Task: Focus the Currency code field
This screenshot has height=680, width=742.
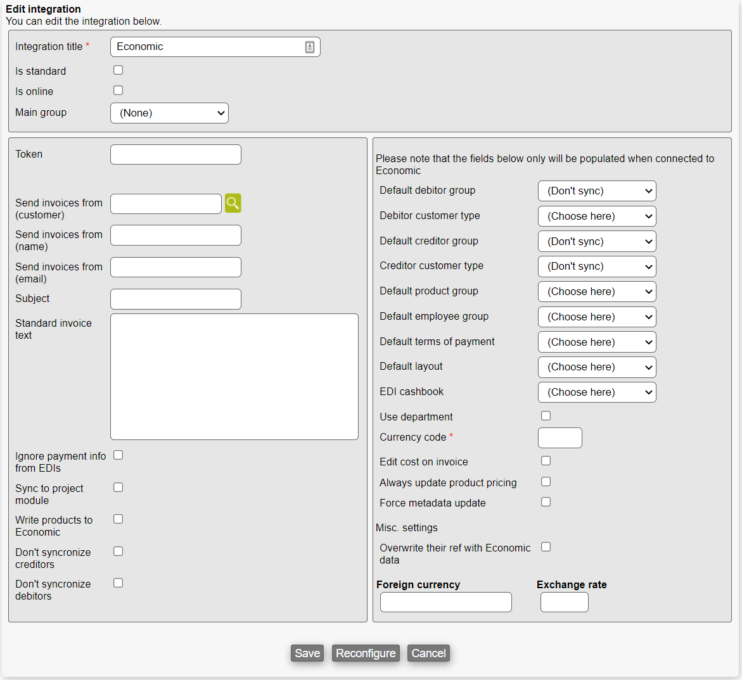Action: 560,438
